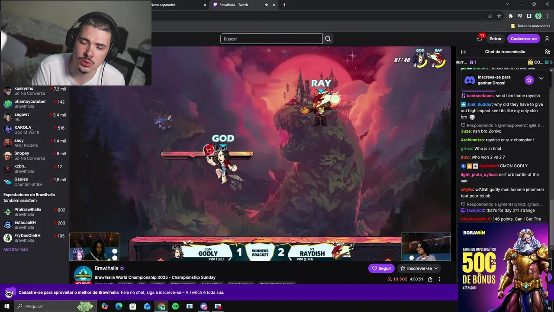Click chat username light_pluto_cylical
This screenshot has height=312, width=554.
(479, 175)
